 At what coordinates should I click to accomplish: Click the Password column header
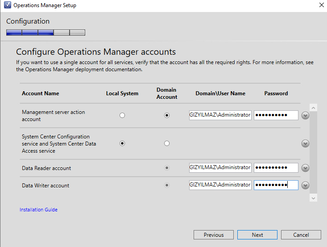coord(276,93)
